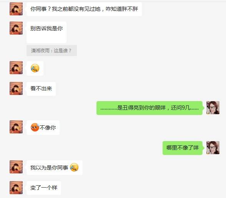Click the sweating orange emoji before '不像你'
Image resolution: width=226 pixels, height=198 pixels.
point(35,127)
